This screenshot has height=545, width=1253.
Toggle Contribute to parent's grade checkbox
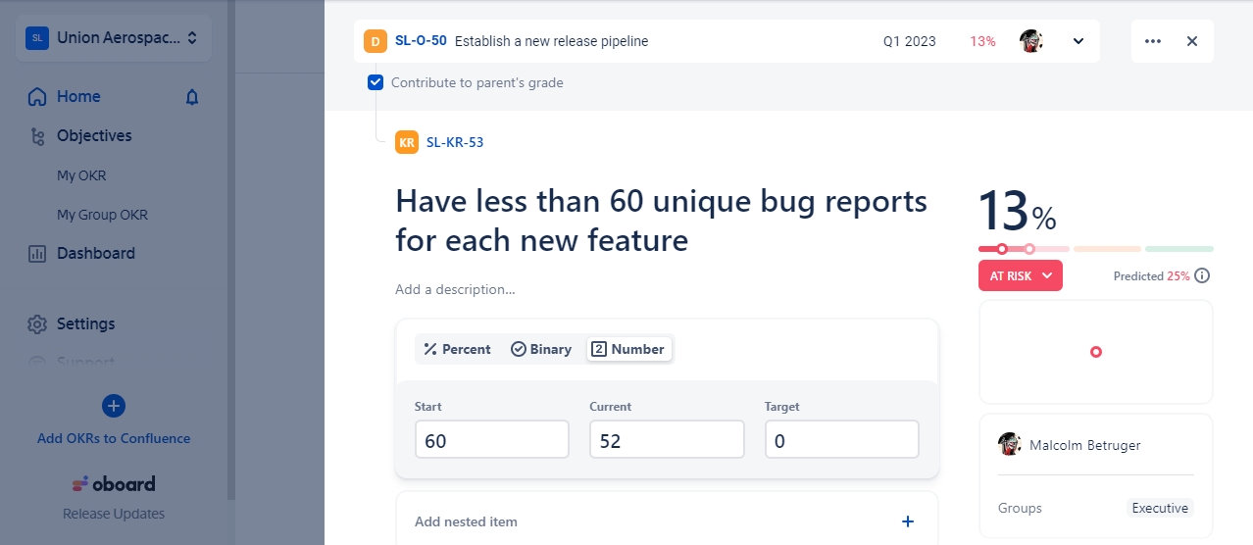(x=376, y=82)
